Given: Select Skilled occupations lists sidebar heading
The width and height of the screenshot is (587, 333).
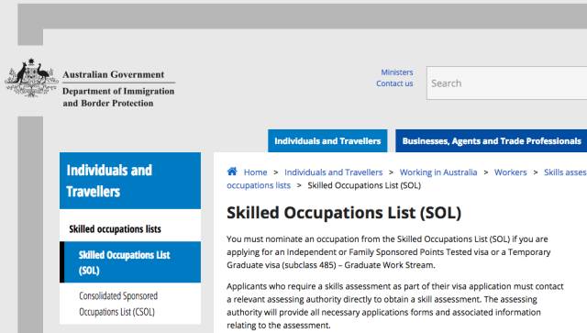Looking at the screenshot, I should (x=115, y=228).
